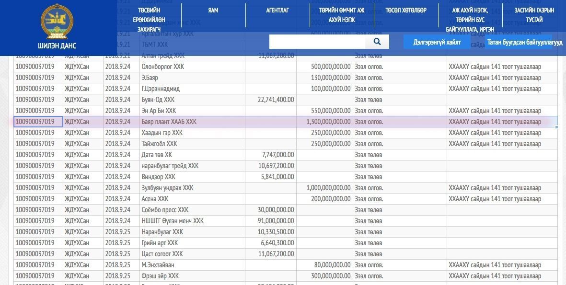Go to the Төсөл хөтөлбөр section
566x285 pixels.
pos(406,10)
